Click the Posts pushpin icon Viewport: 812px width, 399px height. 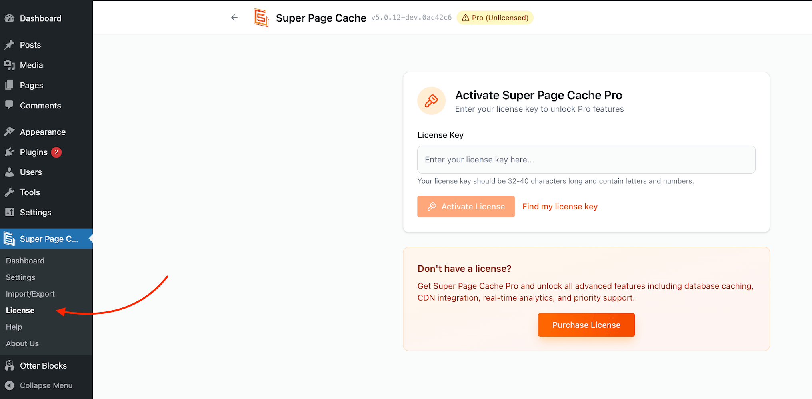click(x=10, y=45)
